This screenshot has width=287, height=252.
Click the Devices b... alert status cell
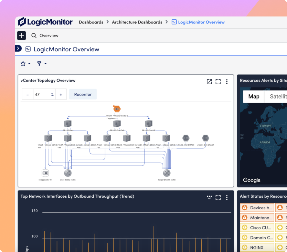(257, 208)
